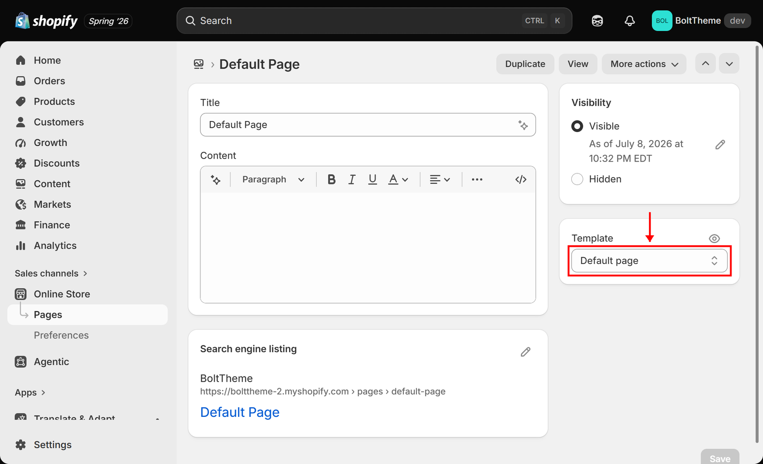Click the Search bar
The image size is (763, 464).
tap(374, 20)
